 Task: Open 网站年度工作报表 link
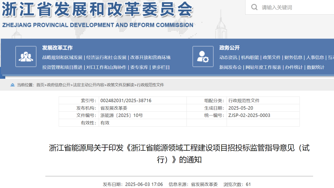(x=263, y=67)
